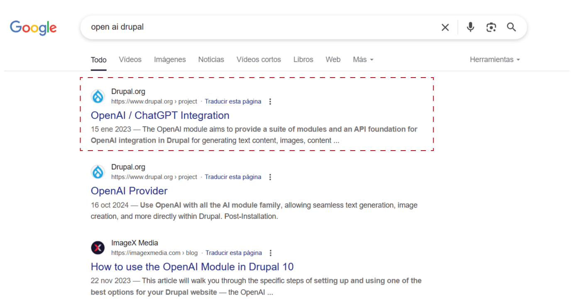Click the snippet dated '22 nov 2023'
The height and width of the screenshot is (307, 574).
(x=256, y=287)
